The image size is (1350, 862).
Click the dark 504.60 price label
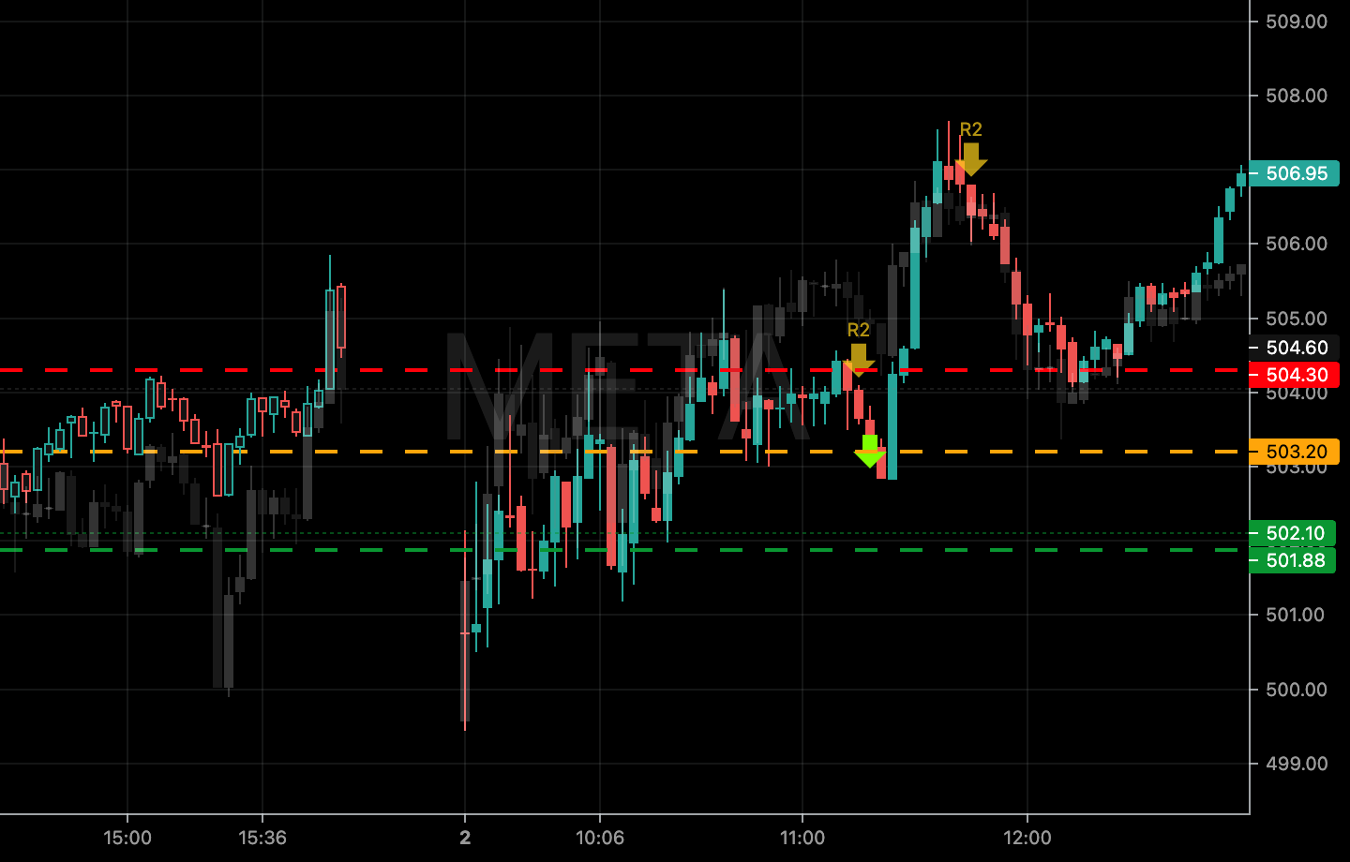(1294, 348)
